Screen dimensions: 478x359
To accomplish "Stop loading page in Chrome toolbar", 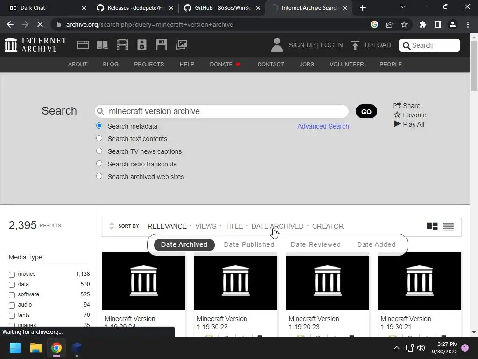I will 40,24.
